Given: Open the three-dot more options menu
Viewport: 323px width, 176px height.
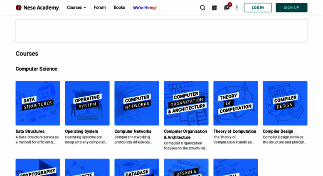Looking at the screenshot, I should (x=237, y=7).
